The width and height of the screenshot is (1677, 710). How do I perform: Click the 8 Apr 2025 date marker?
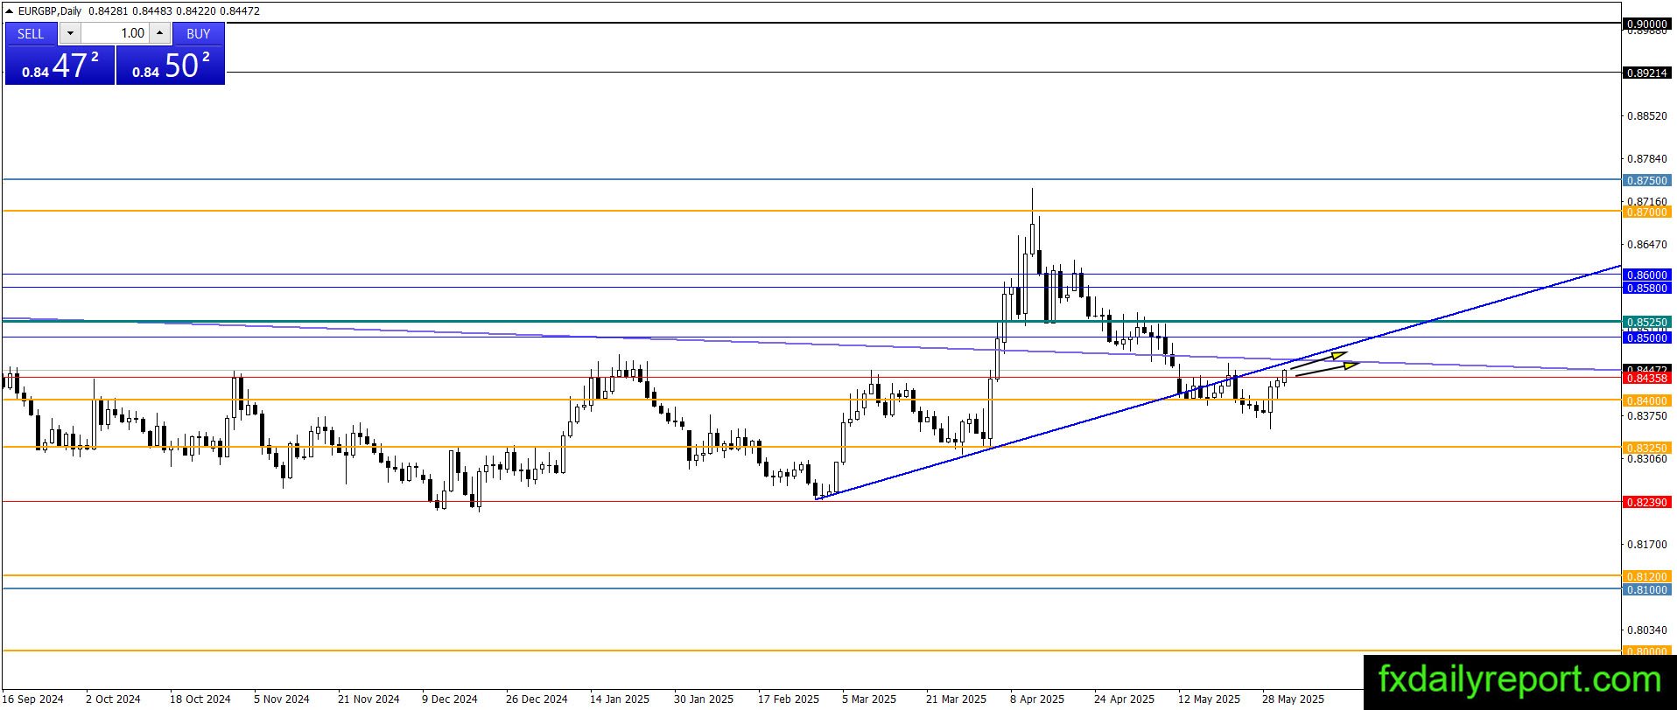coord(1037,699)
